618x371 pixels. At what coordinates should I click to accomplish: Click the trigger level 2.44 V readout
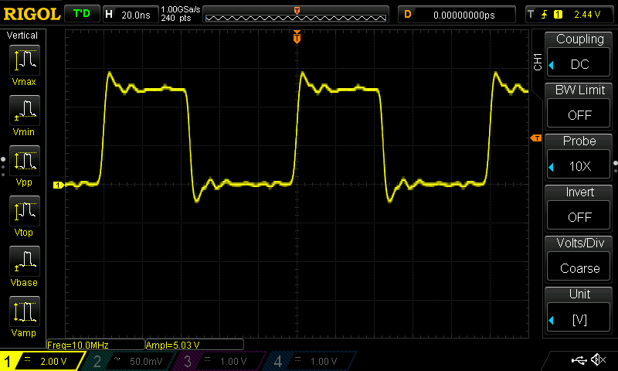pyautogui.click(x=587, y=15)
